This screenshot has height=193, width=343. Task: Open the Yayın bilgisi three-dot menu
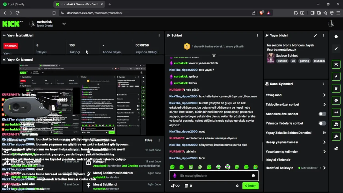pyautogui.click(x=323, y=35)
